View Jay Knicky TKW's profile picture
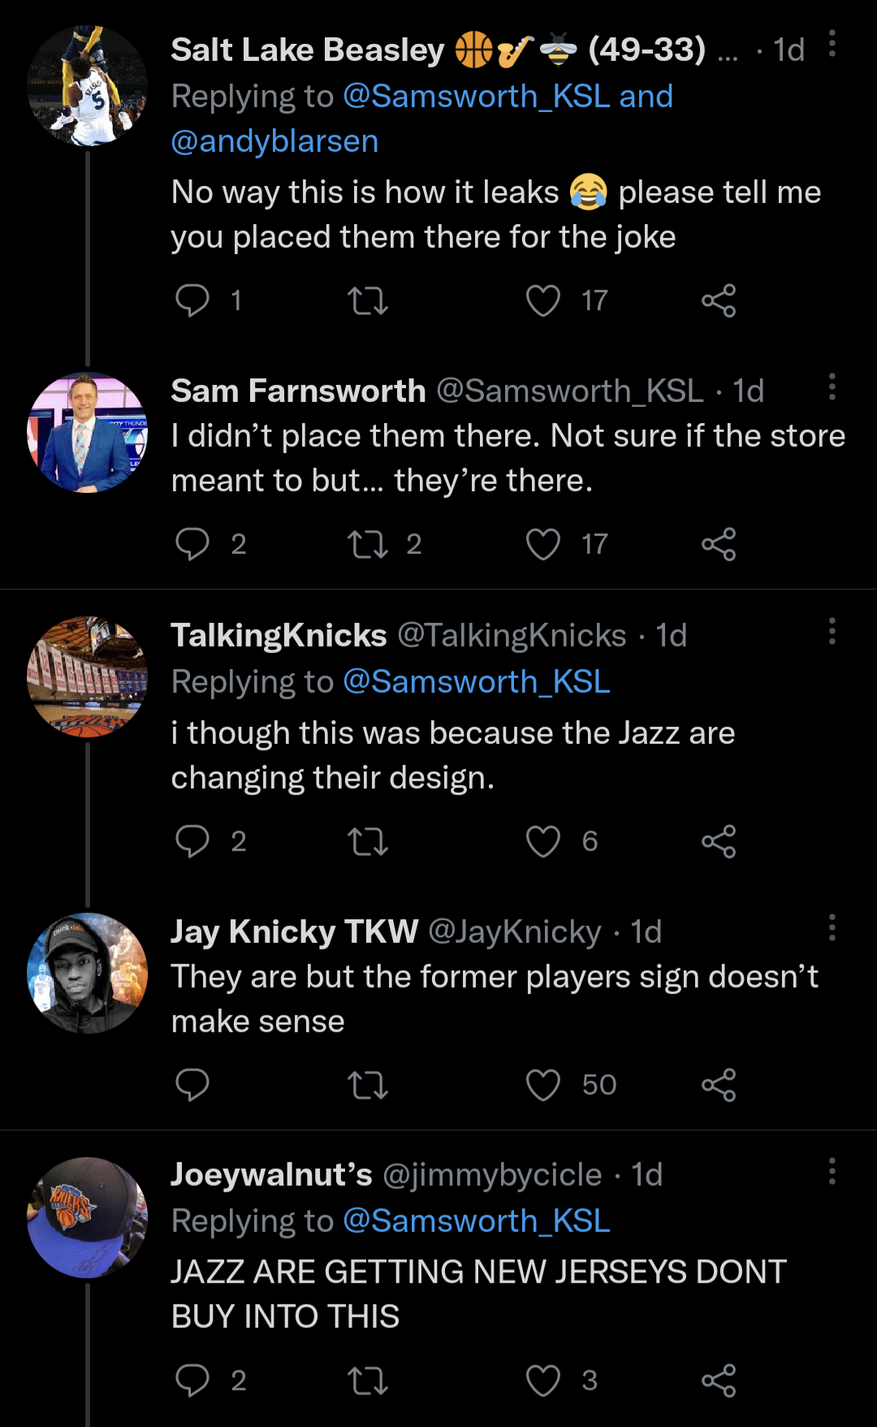 [x=88, y=973]
